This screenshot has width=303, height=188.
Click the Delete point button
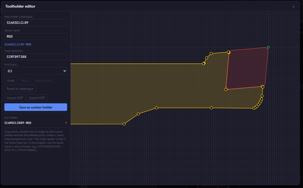coord(43,80)
